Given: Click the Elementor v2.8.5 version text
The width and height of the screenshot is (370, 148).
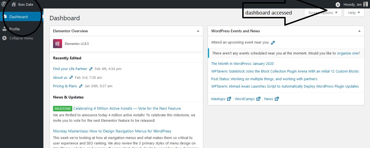Looking at the screenshot, I should [77, 43].
